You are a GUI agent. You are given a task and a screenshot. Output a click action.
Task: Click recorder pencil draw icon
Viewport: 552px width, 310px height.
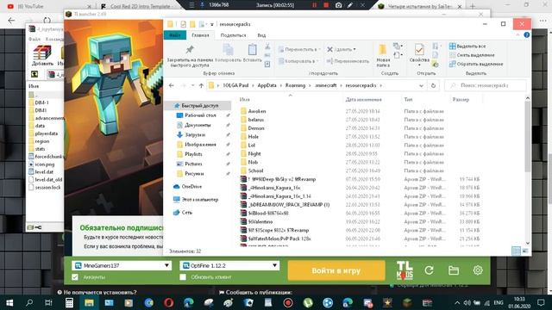(350, 5)
